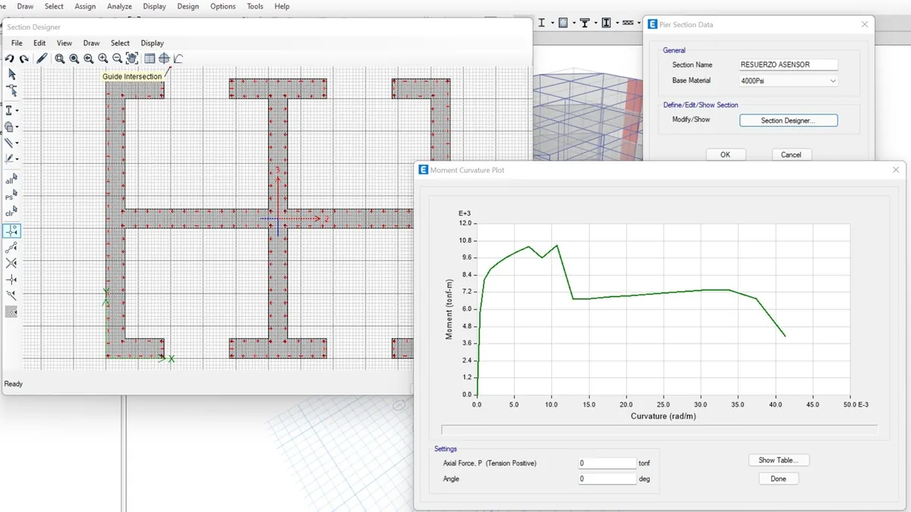Toggle the snap to line ends and midpoints button
Image resolution: width=911 pixels, height=512 pixels.
[x=11, y=247]
